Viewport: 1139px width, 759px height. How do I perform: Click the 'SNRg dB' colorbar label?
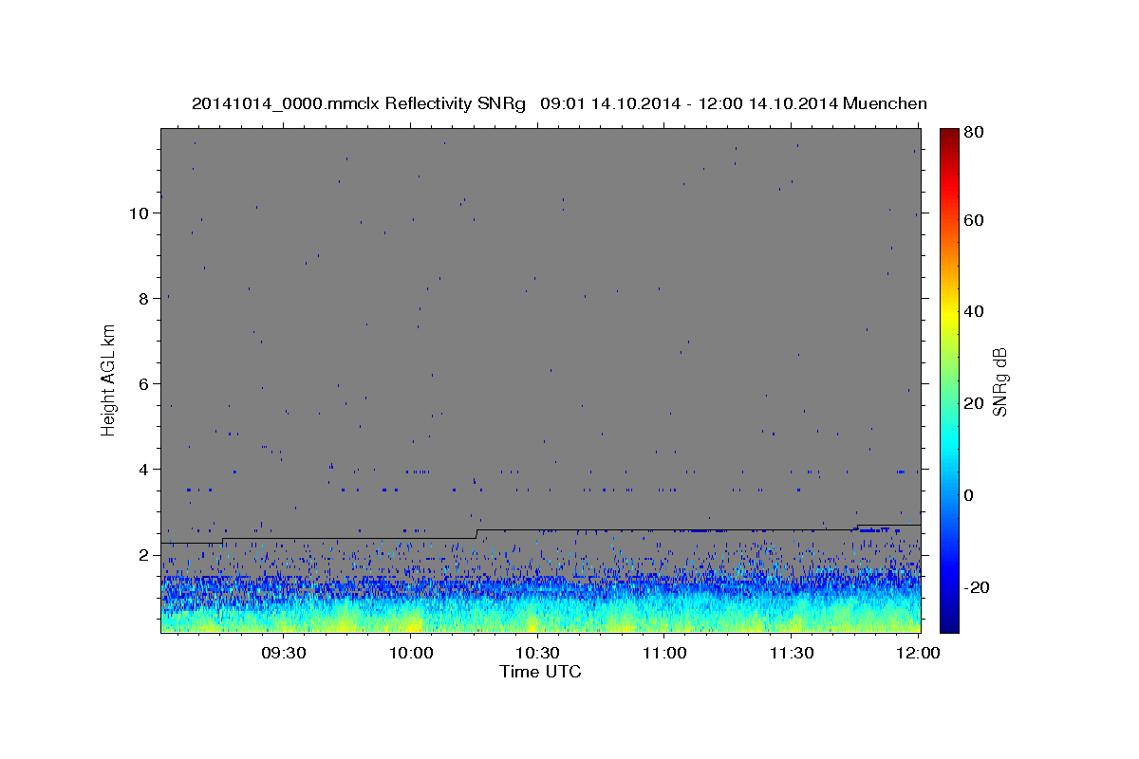pos(999,381)
